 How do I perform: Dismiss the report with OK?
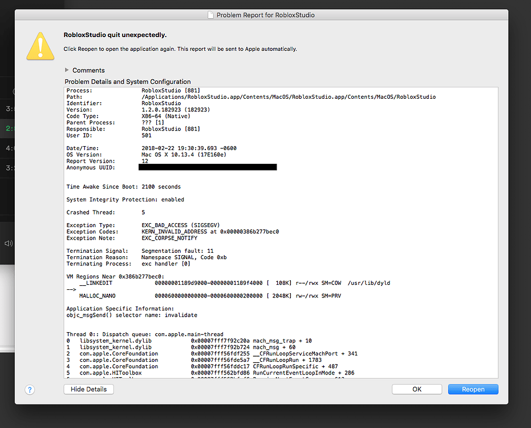coord(417,389)
